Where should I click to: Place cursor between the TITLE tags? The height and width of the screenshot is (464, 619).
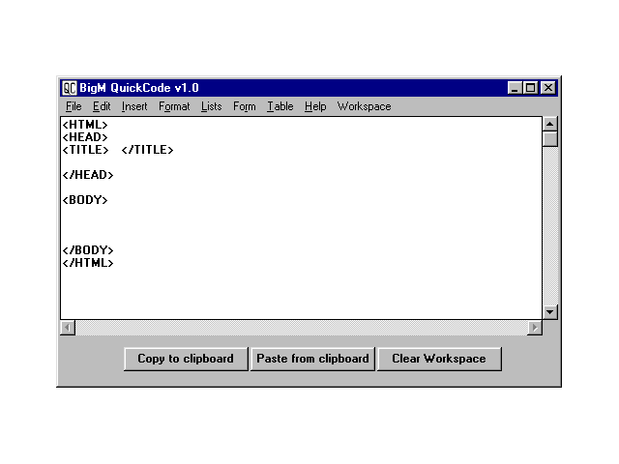(x=115, y=150)
